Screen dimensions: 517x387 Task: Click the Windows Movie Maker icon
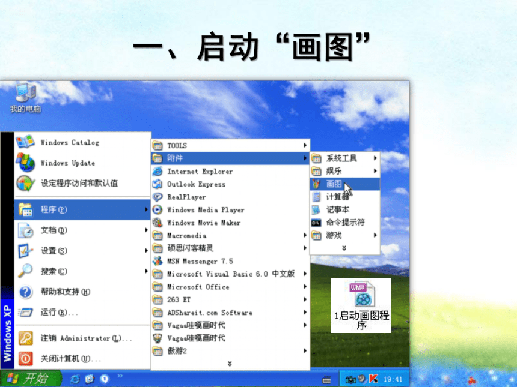coord(158,223)
